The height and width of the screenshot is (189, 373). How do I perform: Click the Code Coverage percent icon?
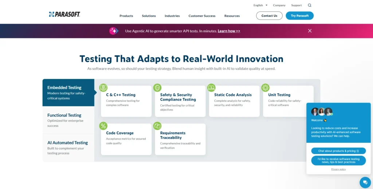(103, 126)
